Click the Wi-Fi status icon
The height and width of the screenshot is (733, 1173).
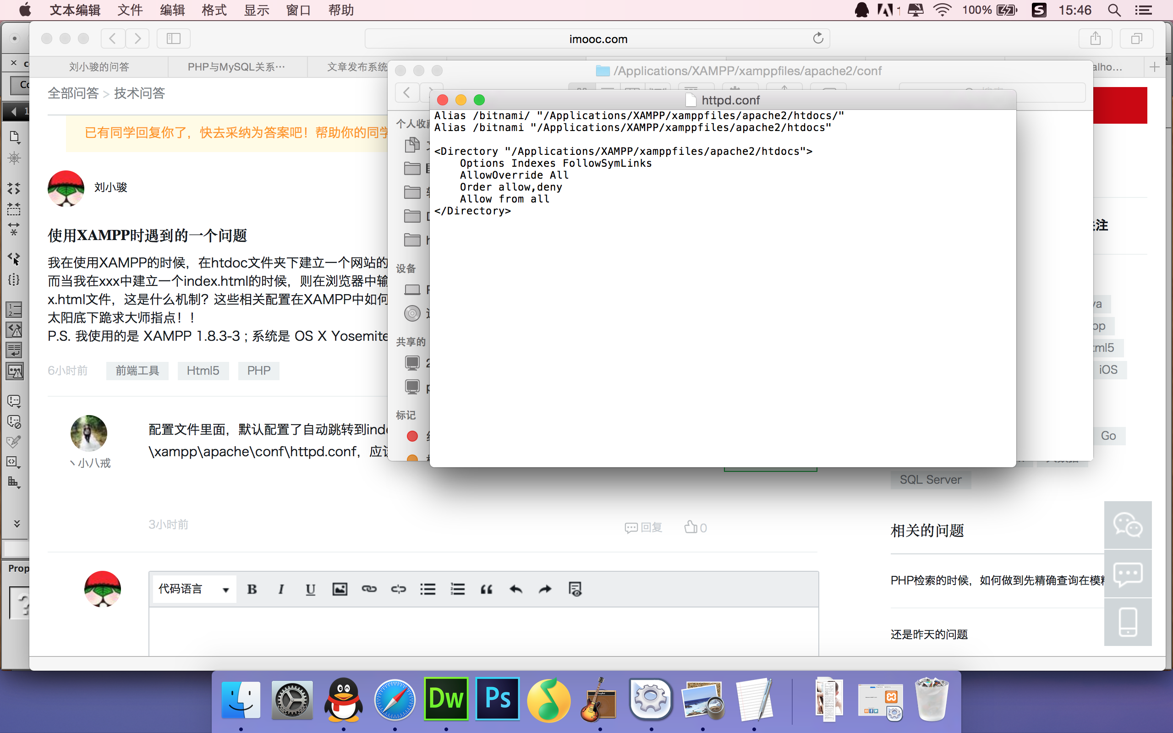(x=942, y=10)
